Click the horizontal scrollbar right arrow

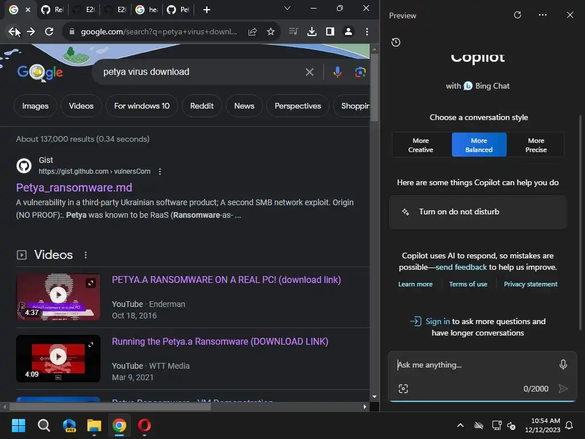(365, 406)
